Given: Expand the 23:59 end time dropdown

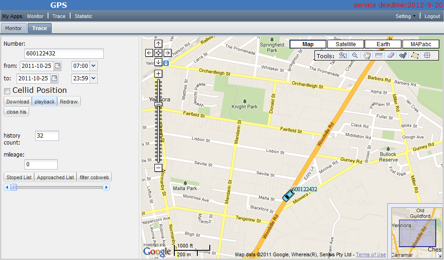Looking at the screenshot, I should pyautogui.click(x=94, y=79).
